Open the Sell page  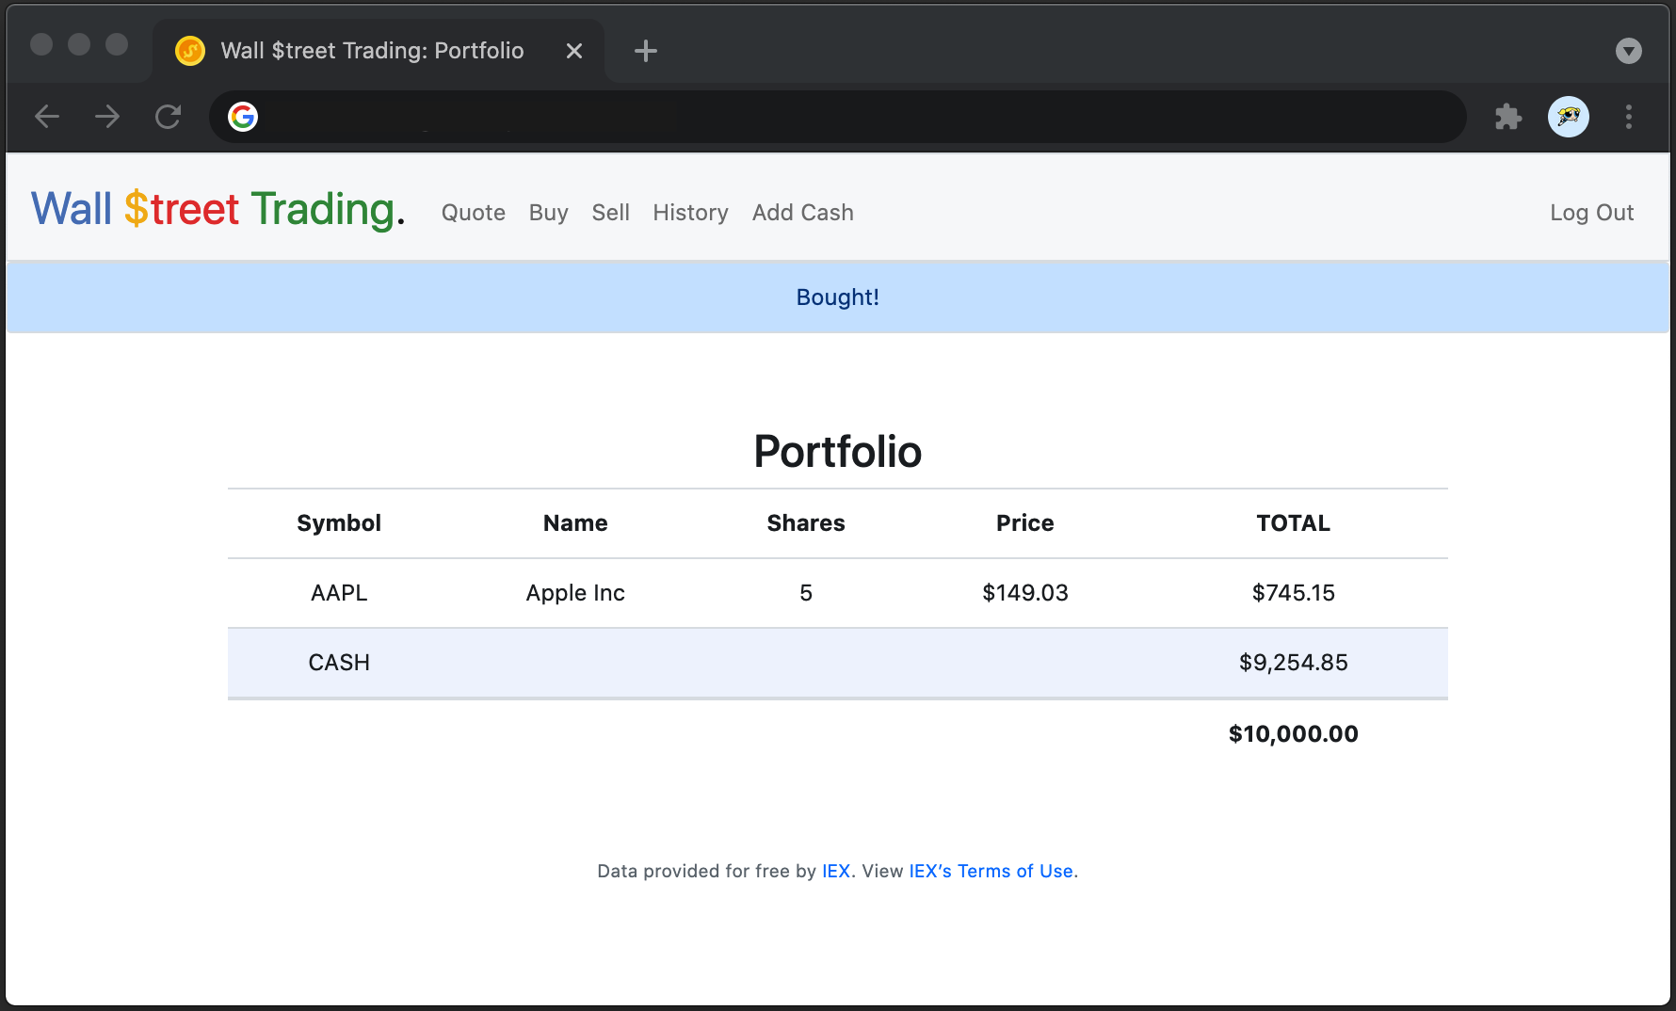pyautogui.click(x=611, y=213)
